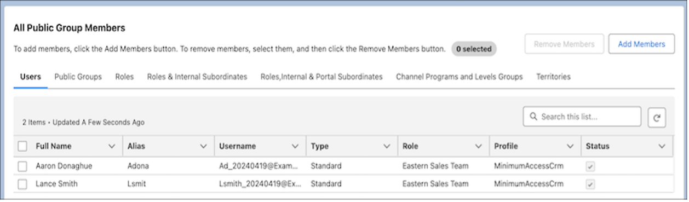The height and width of the screenshot is (202, 689).
Task: Open the Status column dropdown arrow
Action: pos(662,147)
